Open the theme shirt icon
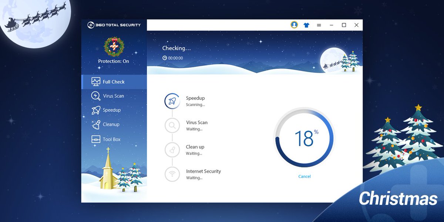The image size is (444, 222). coord(306,25)
